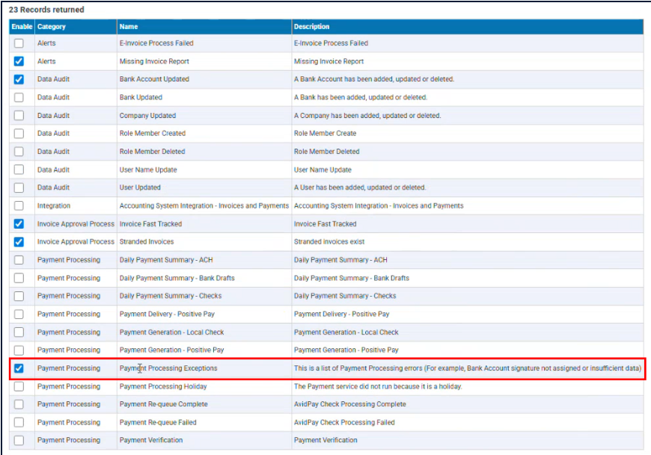Enable the E-Invoice Process Failed alert checkbox
This screenshot has height=455, width=651.
19,43
